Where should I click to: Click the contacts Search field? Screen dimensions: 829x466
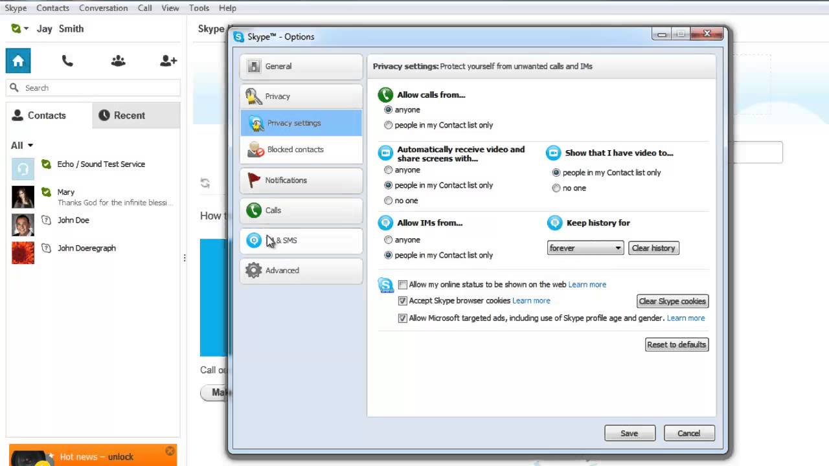point(93,87)
